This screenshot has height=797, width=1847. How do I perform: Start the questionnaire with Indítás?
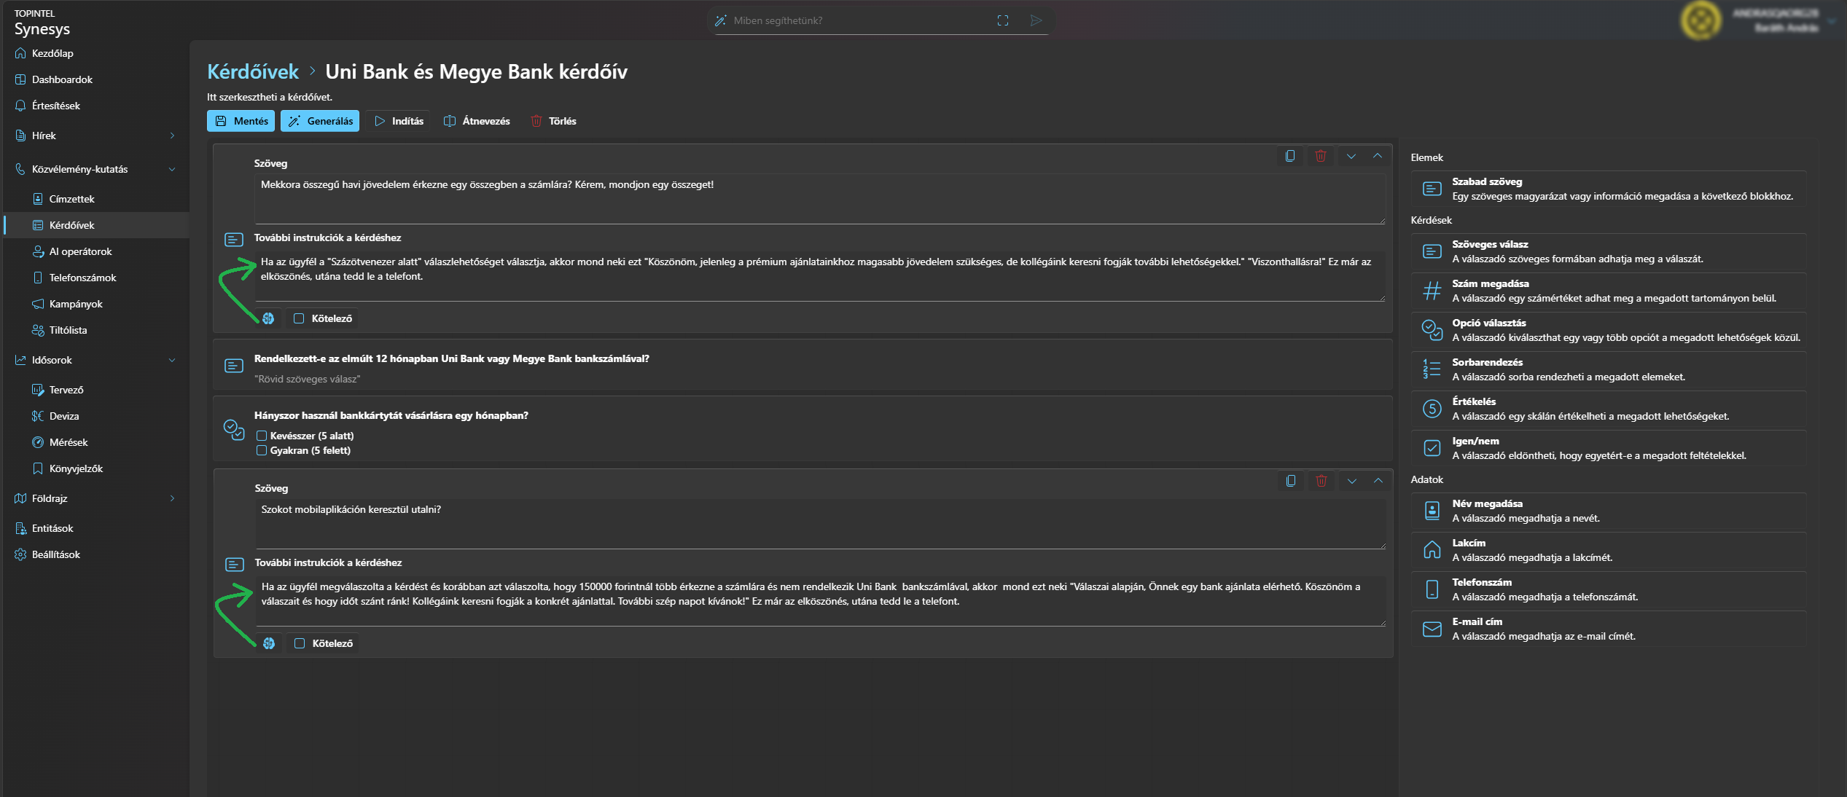tap(398, 121)
